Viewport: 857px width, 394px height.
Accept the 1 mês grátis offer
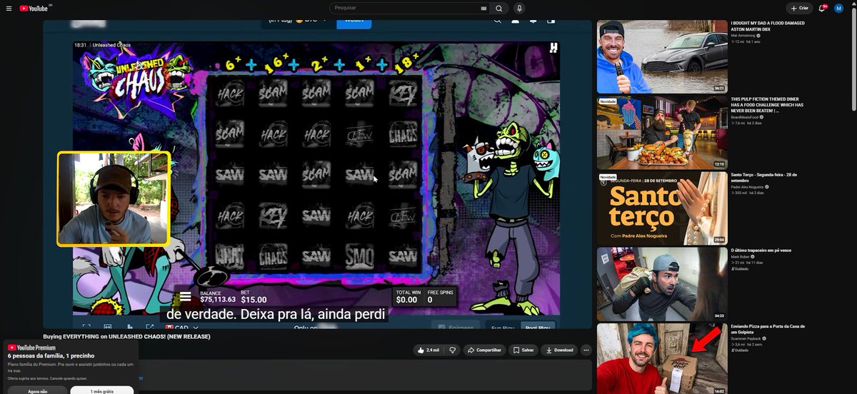[102, 390]
